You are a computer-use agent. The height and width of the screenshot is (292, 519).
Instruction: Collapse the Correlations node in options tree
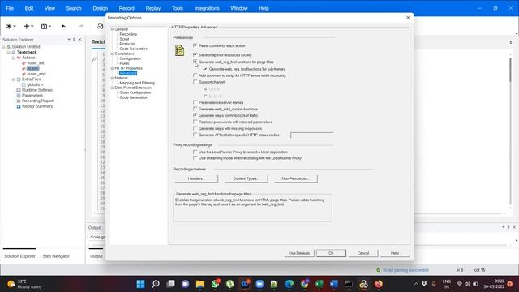tap(112, 54)
